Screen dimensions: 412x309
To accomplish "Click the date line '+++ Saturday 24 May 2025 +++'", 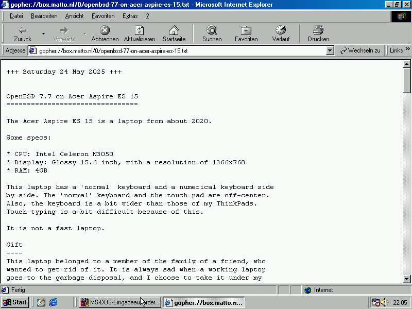I will point(64,72).
